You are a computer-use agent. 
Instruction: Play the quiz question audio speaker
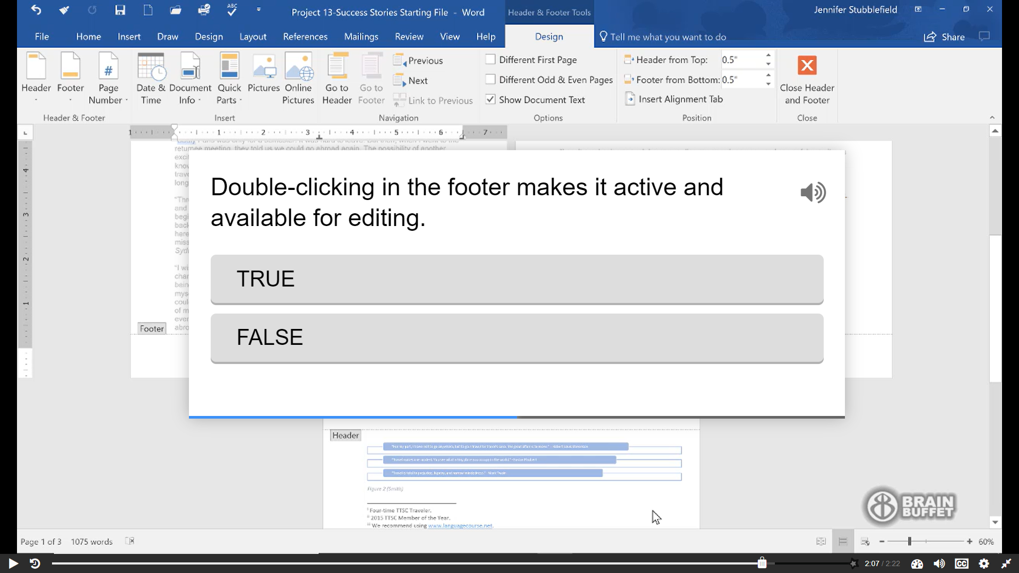coord(813,193)
